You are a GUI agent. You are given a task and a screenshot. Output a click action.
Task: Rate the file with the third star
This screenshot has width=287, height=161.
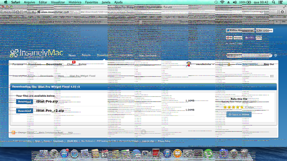pos(234,107)
